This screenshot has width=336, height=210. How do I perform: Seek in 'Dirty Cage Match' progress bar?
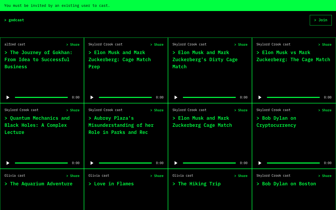point(209,97)
